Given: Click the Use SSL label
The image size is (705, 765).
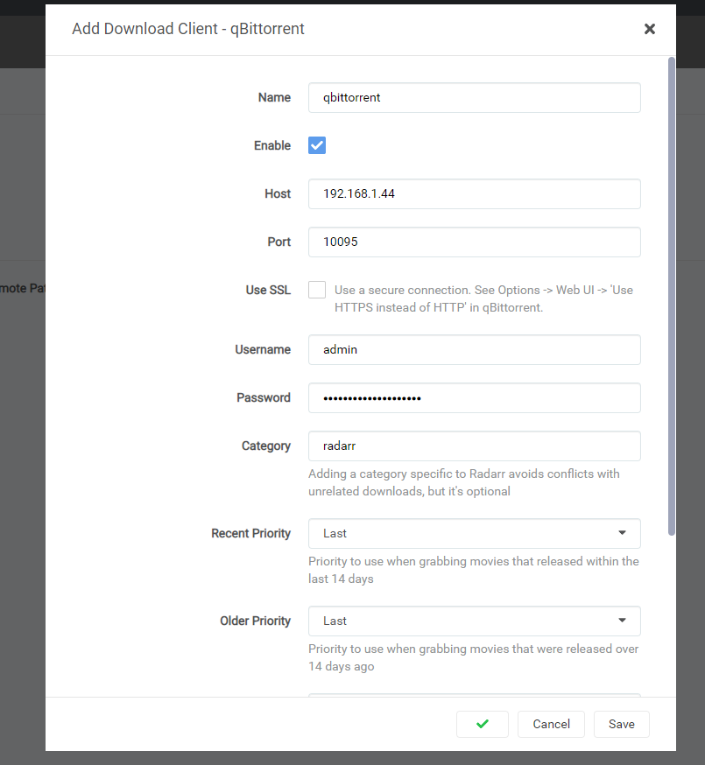Looking at the screenshot, I should point(268,290).
